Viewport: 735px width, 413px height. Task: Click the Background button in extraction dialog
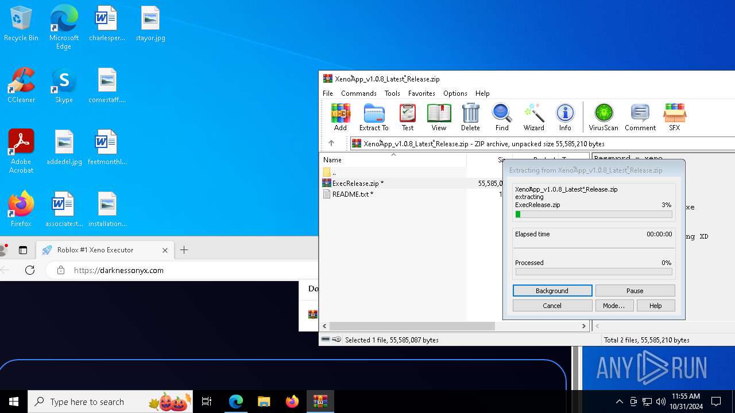[x=552, y=291]
